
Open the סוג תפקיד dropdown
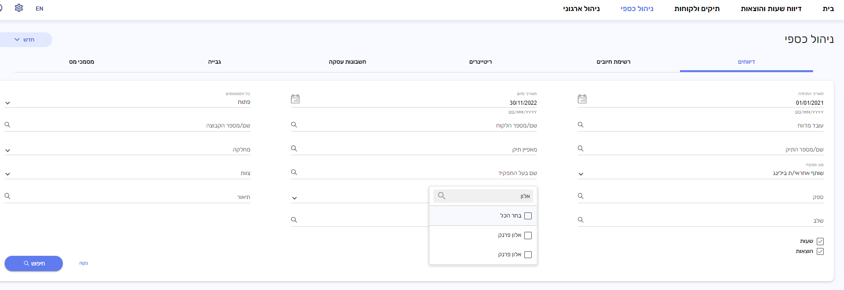tap(581, 174)
